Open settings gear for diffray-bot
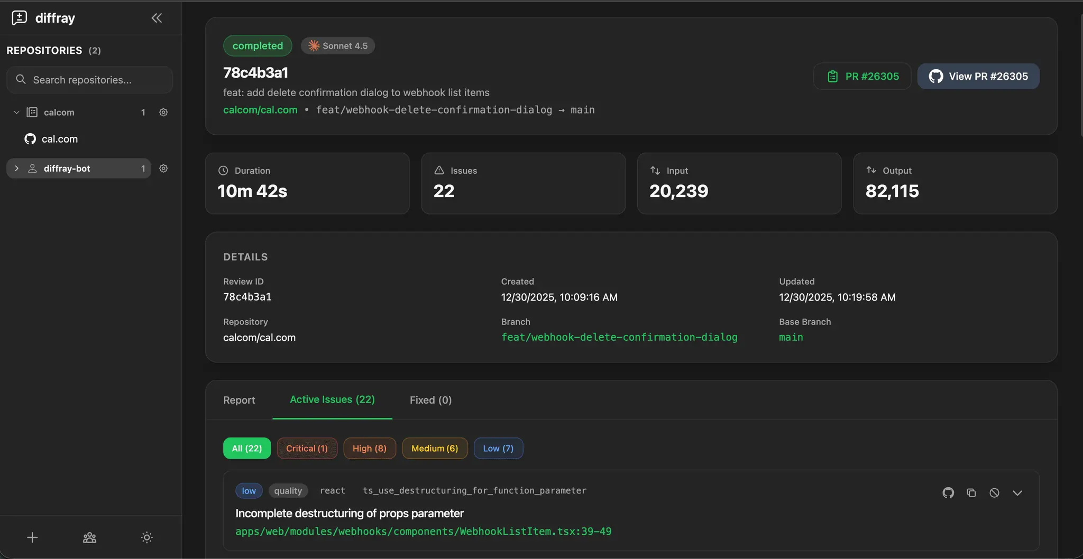This screenshot has height=559, width=1083. click(163, 168)
